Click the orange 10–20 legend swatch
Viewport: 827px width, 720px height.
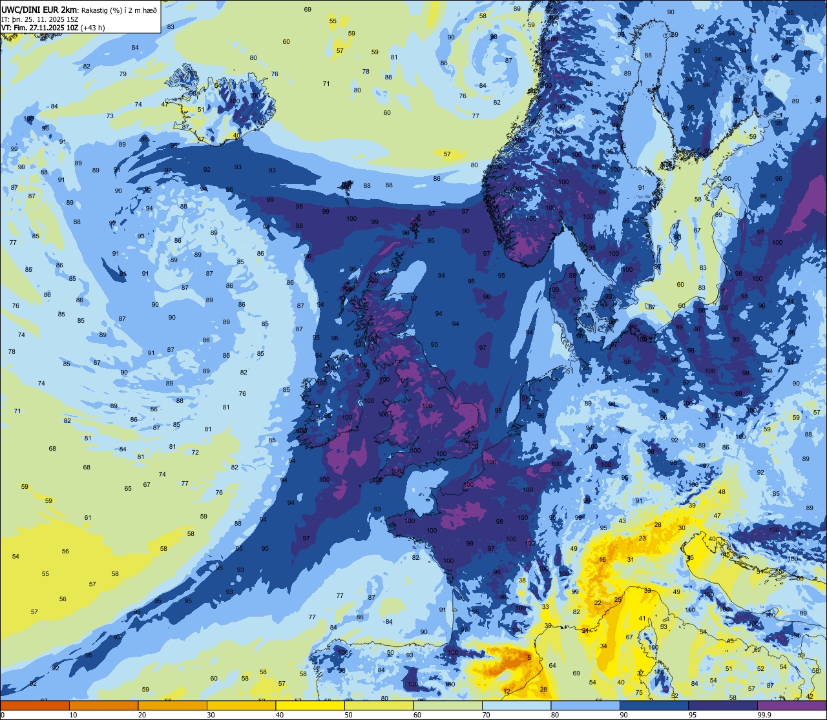pyautogui.click(x=103, y=705)
